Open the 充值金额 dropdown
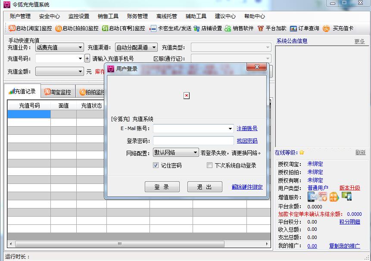This screenshot has height=261, width=371. pyautogui.click(x=59, y=71)
